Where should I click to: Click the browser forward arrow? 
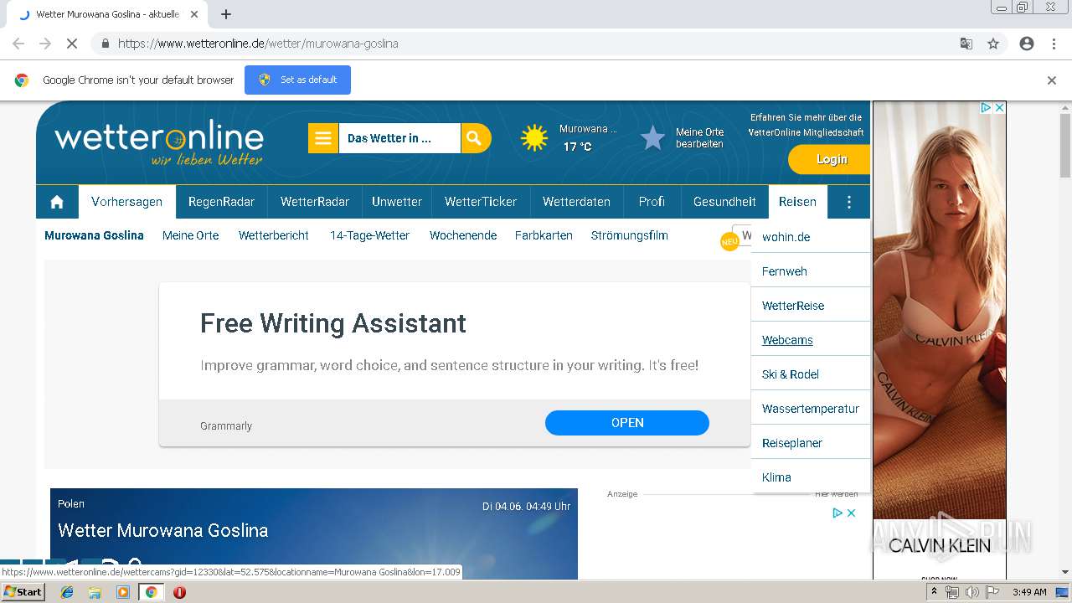point(45,44)
